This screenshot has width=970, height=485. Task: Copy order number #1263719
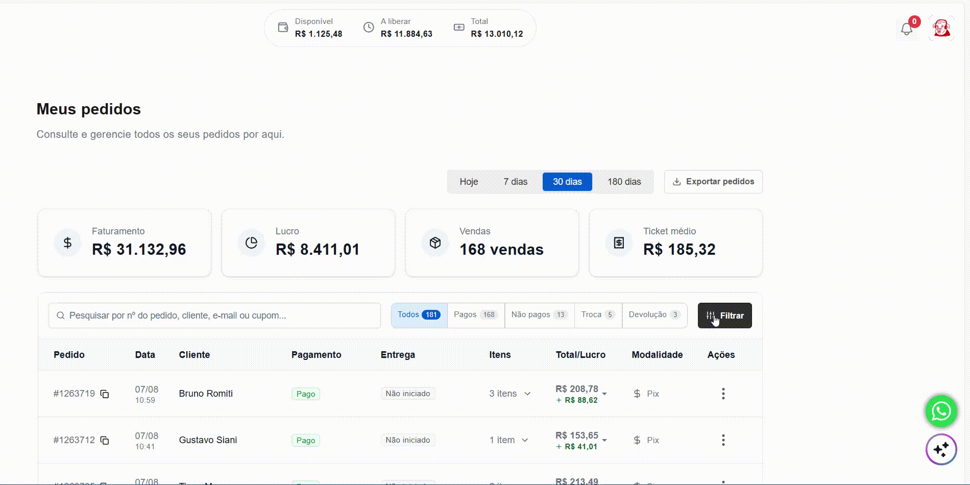coord(105,394)
